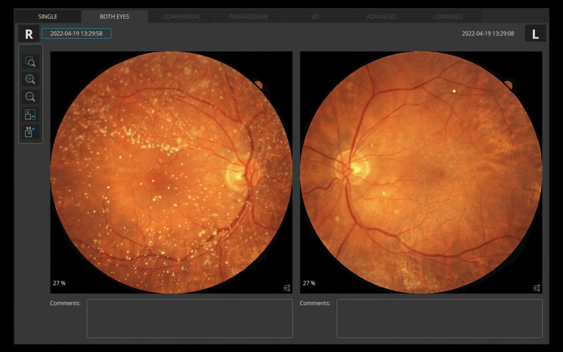563x352 pixels.
Task: Click the fit-to-window icon in toolbar
Action: coord(30,114)
